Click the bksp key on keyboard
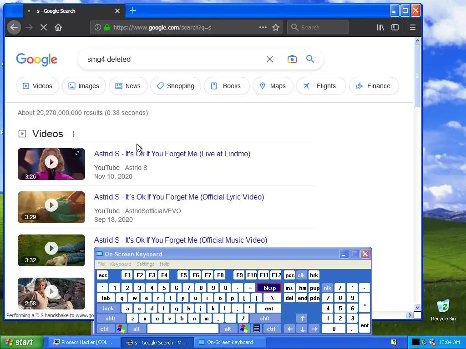Image resolution: width=466 pixels, height=349 pixels. coord(269,288)
